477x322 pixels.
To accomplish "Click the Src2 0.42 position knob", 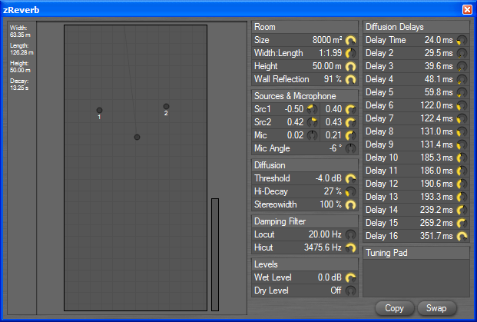I will (x=312, y=122).
